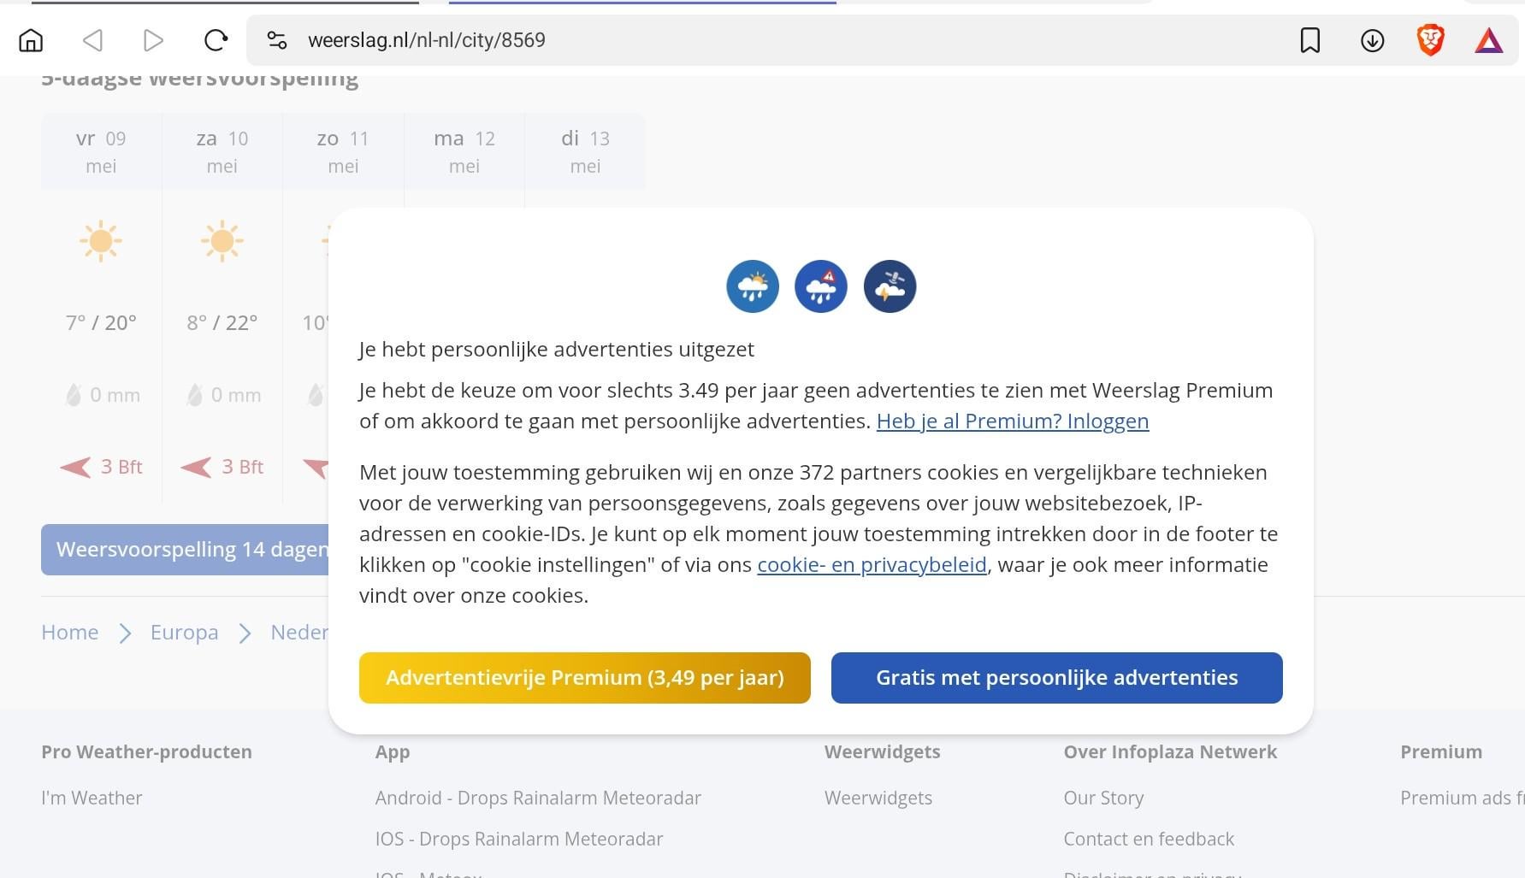
Task: Click the App footer heading
Action: click(x=393, y=752)
